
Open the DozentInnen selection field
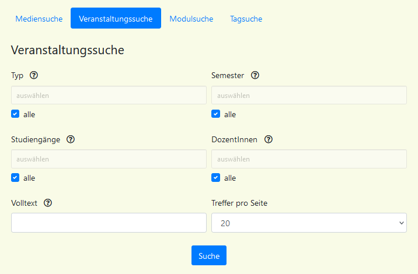tap(309, 159)
